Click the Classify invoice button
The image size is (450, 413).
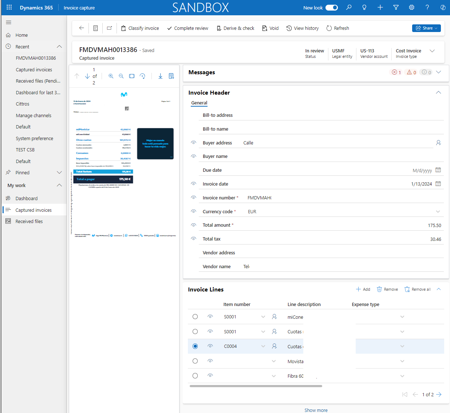(x=140, y=28)
